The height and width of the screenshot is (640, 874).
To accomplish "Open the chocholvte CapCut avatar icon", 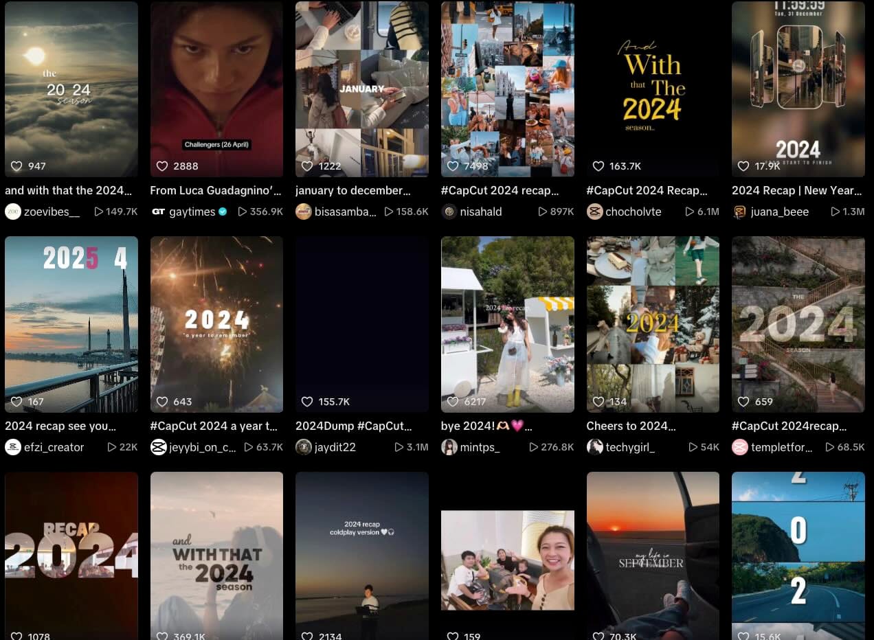I will point(594,212).
